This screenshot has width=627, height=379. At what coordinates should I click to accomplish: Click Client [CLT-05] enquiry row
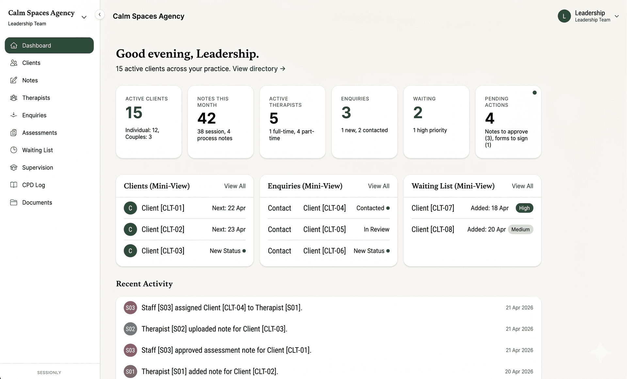[x=329, y=229]
